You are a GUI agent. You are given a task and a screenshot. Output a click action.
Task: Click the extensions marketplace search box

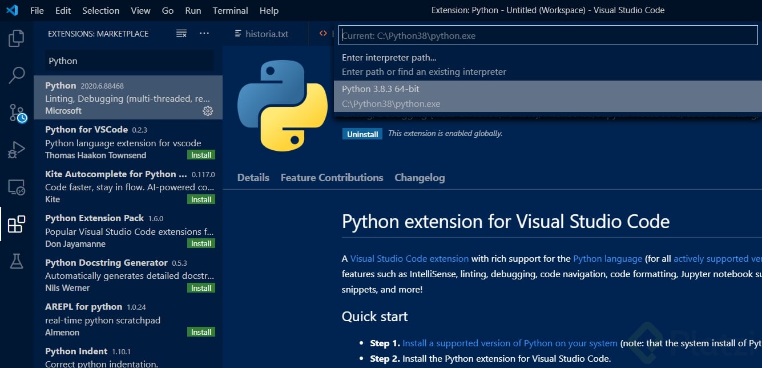[128, 61]
